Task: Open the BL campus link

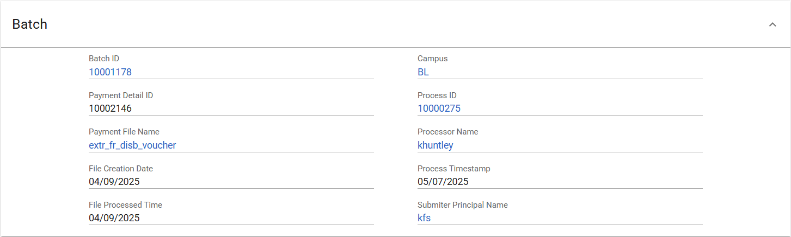Action: tap(424, 72)
